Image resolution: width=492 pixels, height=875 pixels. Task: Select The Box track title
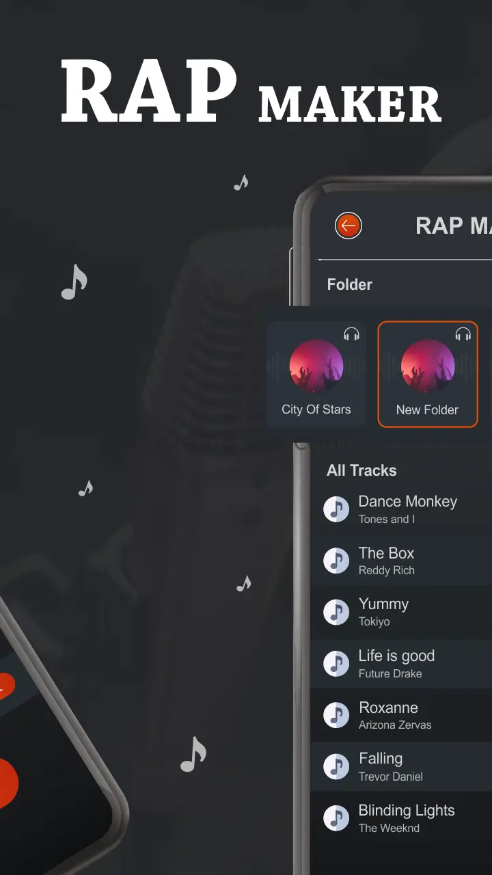click(x=387, y=553)
